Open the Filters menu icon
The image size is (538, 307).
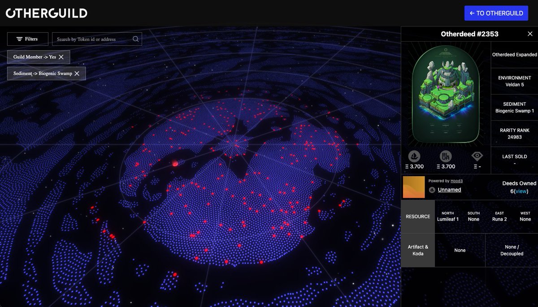click(19, 39)
